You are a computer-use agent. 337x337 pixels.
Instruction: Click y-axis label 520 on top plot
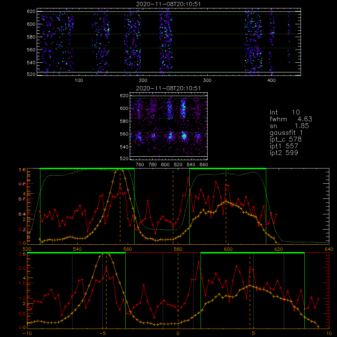click(31, 74)
